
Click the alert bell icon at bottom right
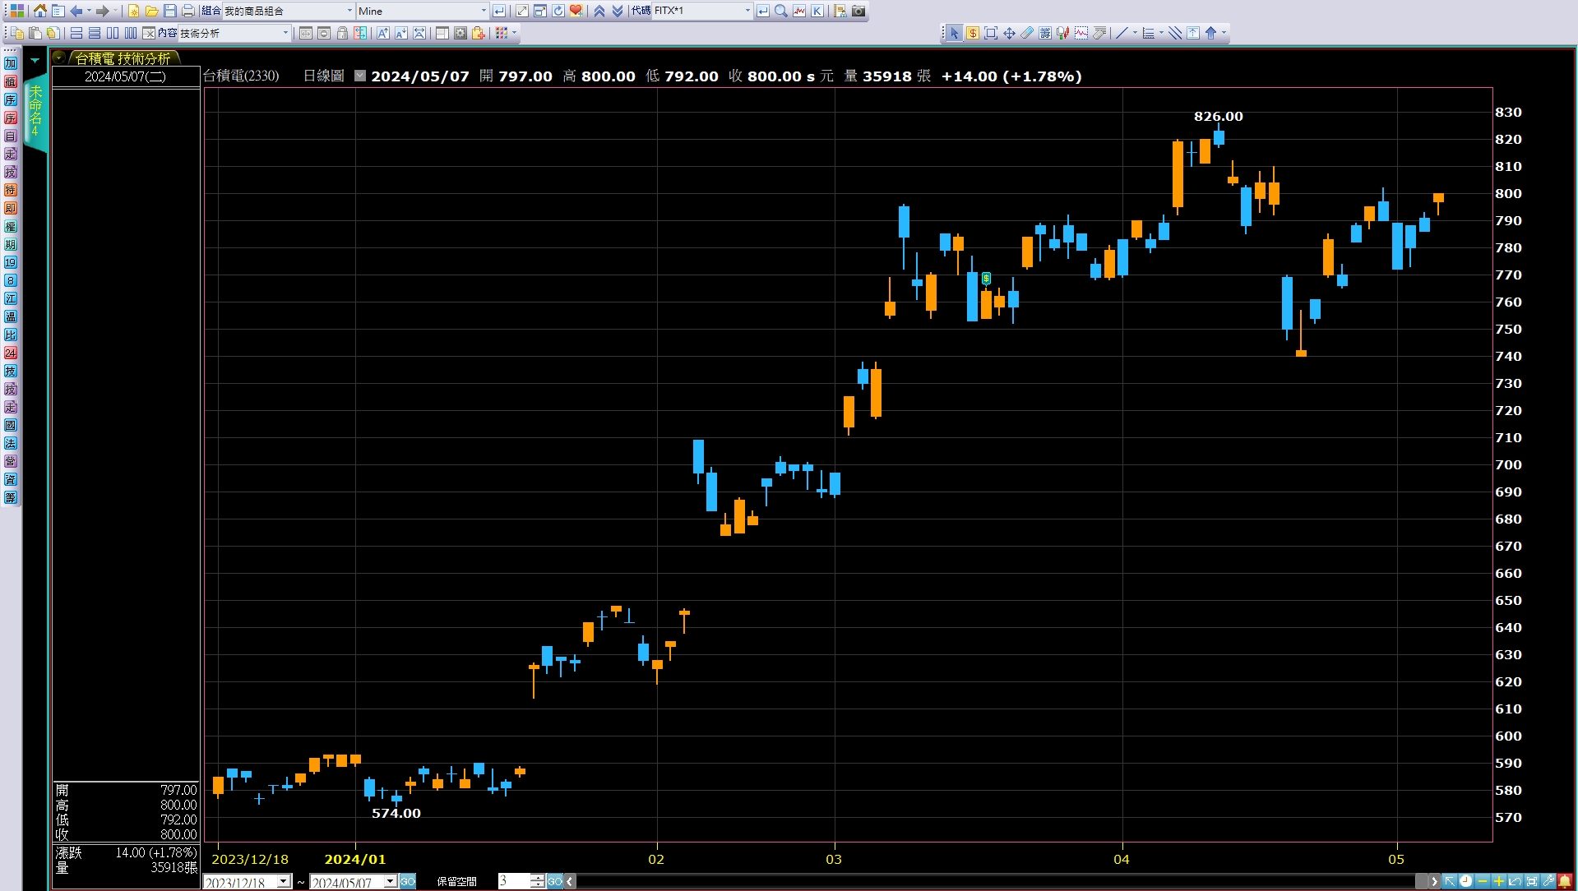[x=1565, y=881]
